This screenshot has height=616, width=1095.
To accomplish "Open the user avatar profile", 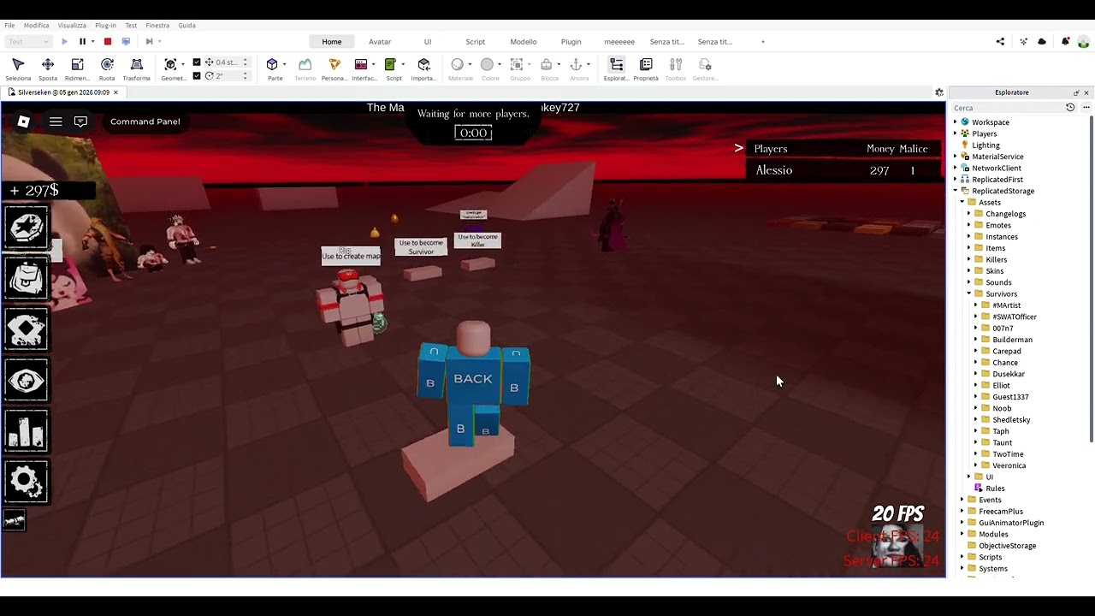I will coord(1084,41).
